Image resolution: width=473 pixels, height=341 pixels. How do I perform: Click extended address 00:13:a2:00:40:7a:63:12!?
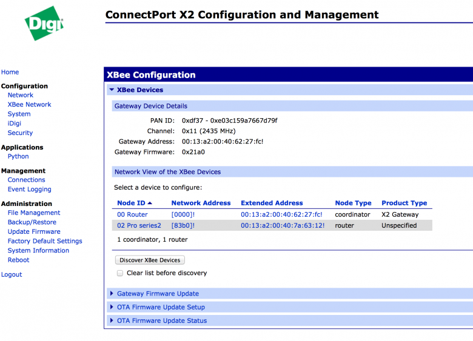(x=283, y=226)
